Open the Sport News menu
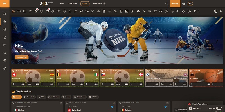 click(x=99, y=4)
